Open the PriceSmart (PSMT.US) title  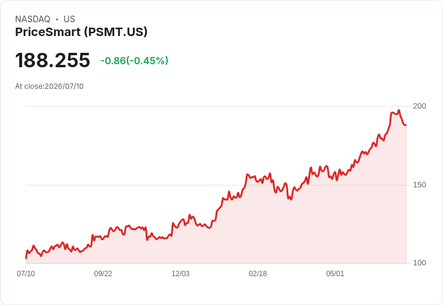81,32
